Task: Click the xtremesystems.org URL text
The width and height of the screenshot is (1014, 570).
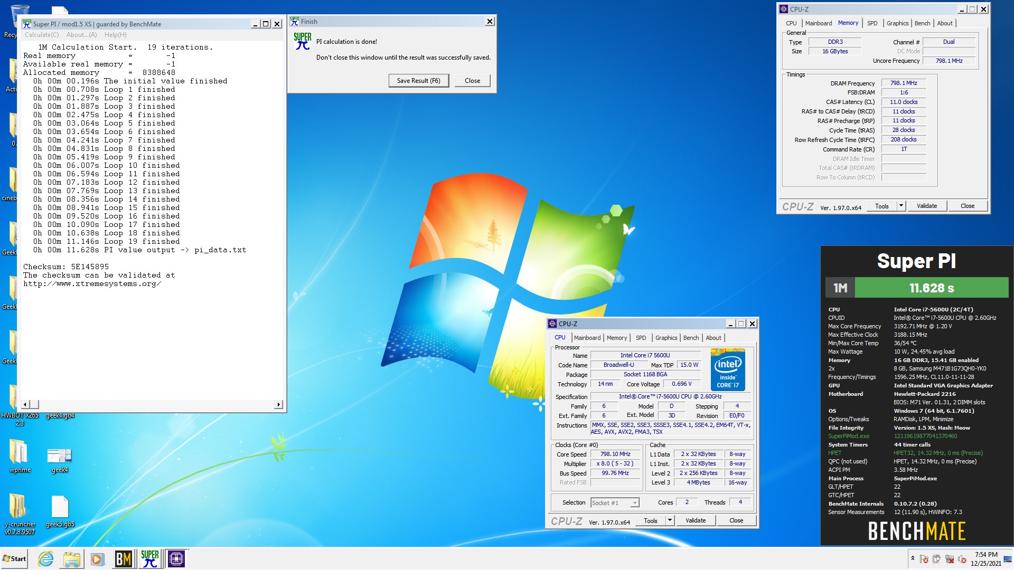Action: [92, 284]
